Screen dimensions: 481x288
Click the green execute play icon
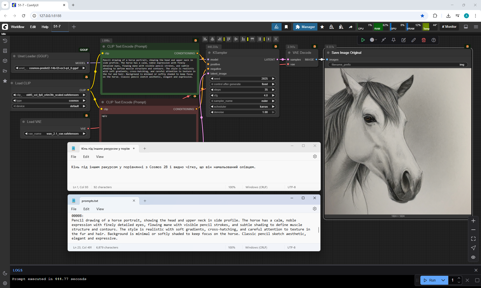(x=363, y=40)
